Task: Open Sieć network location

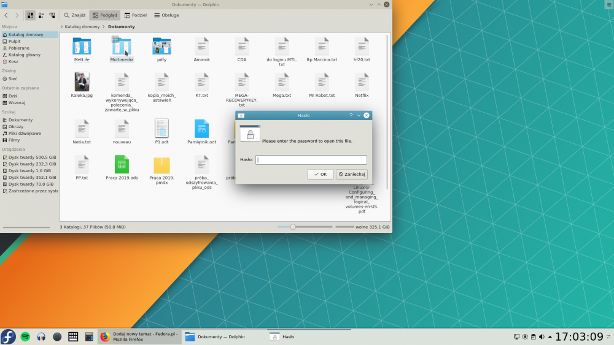Action: (x=29, y=78)
